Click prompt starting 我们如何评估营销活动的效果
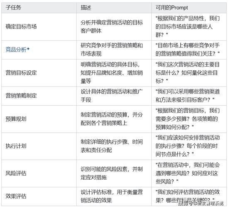This screenshot has height=208, width=228. [x=188, y=196]
